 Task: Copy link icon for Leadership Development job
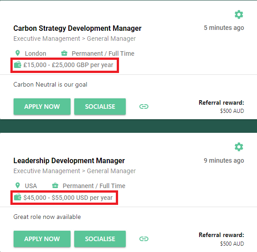pos(144,239)
